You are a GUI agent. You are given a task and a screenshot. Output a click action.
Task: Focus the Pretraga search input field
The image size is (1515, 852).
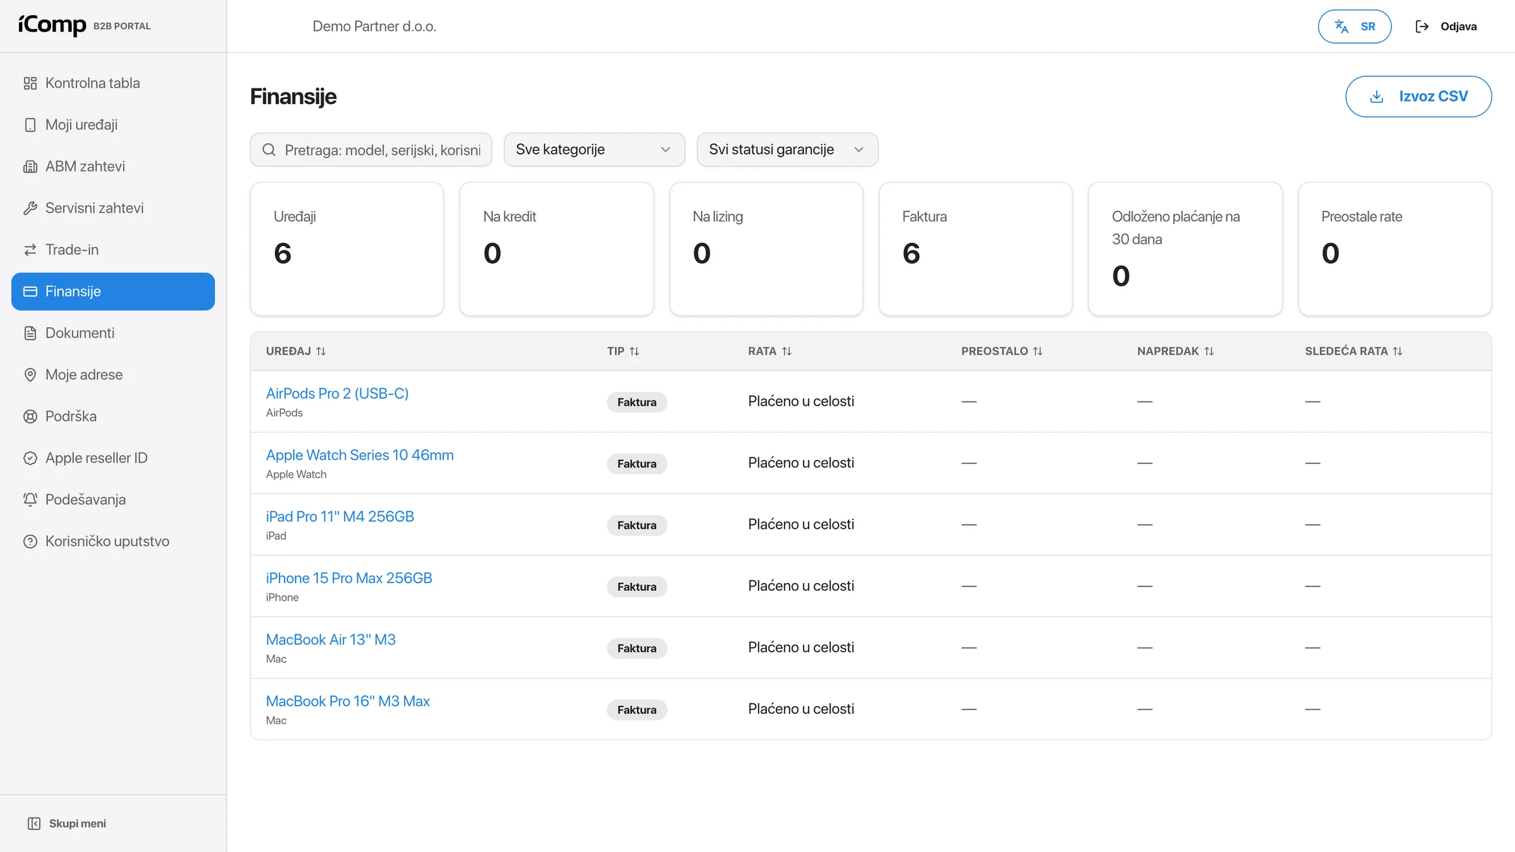pos(371,150)
